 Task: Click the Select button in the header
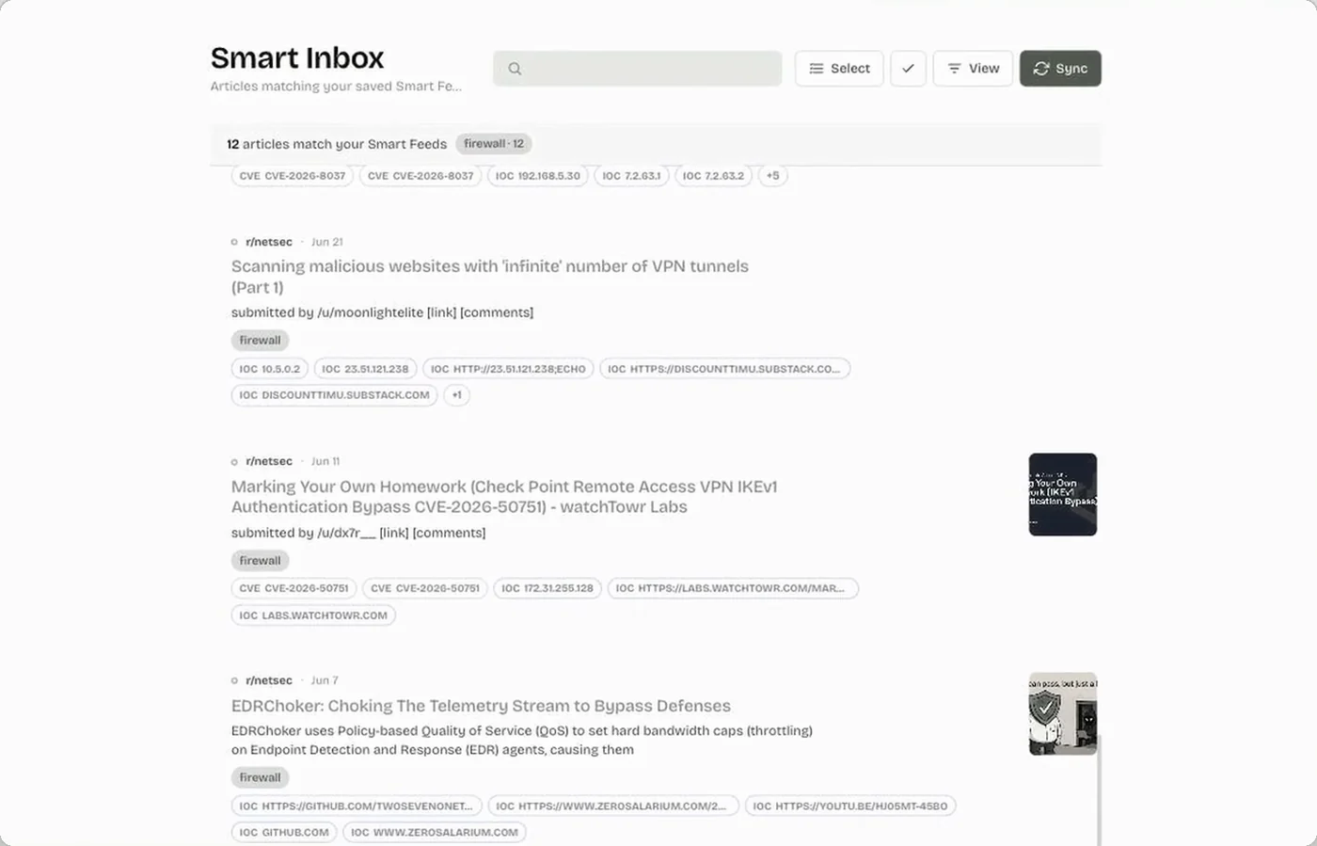(x=839, y=69)
